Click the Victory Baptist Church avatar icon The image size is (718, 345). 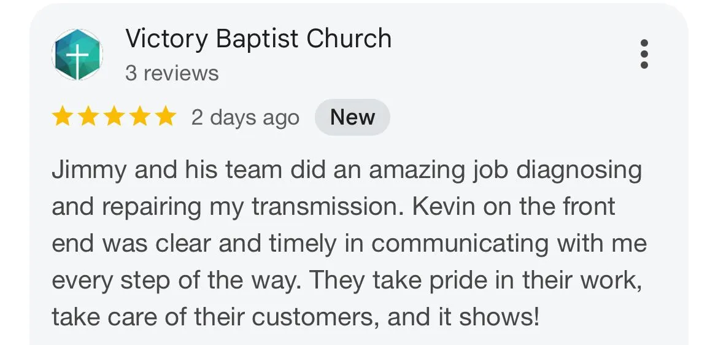(x=77, y=54)
